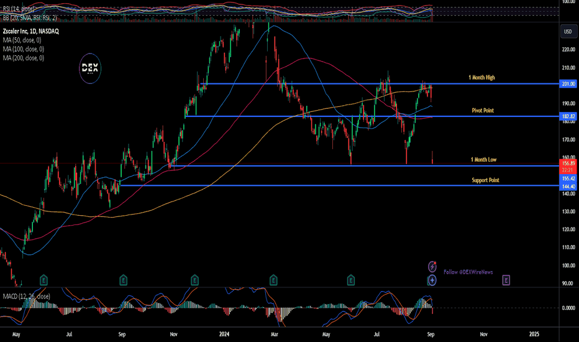Click the Support Point label
Screen dimensions: 579x342
pyautogui.click(x=485, y=180)
